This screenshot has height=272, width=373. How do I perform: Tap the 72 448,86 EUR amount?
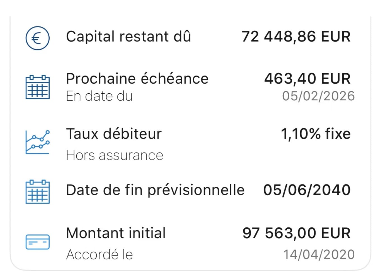tap(296, 37)
